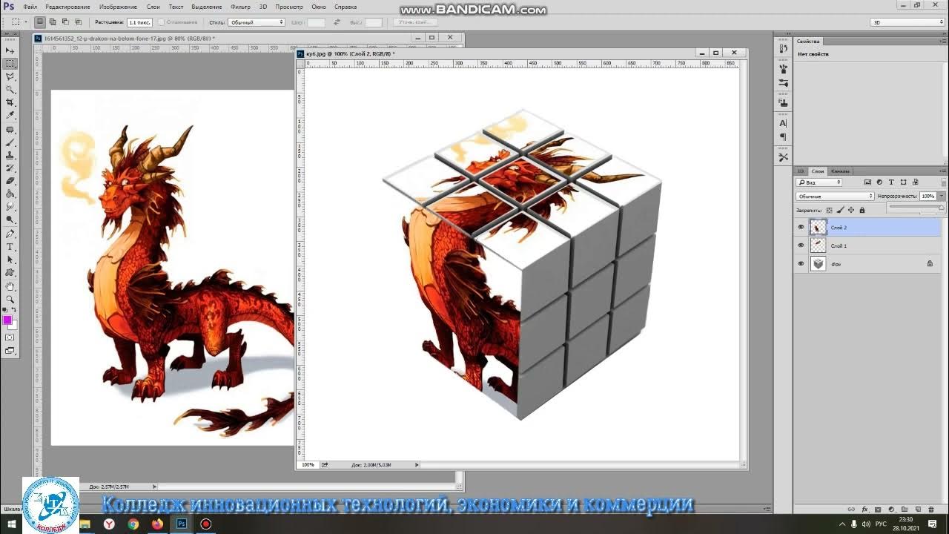Click the Уточн. край button
This screenshot has width=949, height=534.
[x=415, y=22]
